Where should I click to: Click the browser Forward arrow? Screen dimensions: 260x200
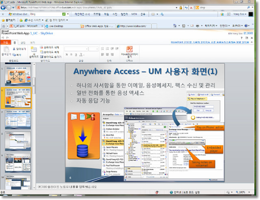[9, 8]
